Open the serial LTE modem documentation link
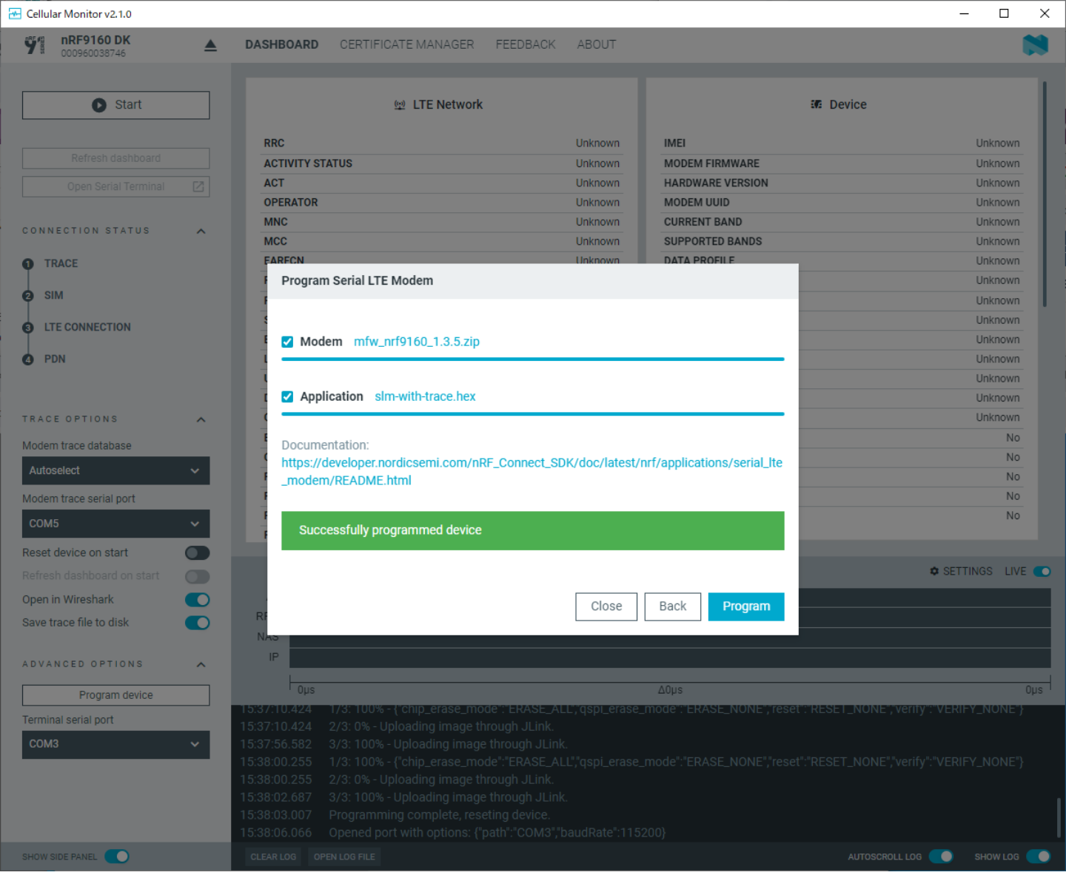 tap(531, 471)
